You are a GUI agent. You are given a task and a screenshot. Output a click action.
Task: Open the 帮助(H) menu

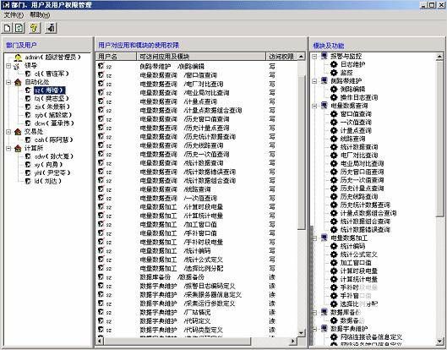pyautogui.click(x=40, y=15)
